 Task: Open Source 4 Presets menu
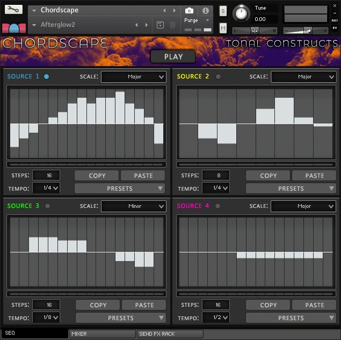[291, 318]
